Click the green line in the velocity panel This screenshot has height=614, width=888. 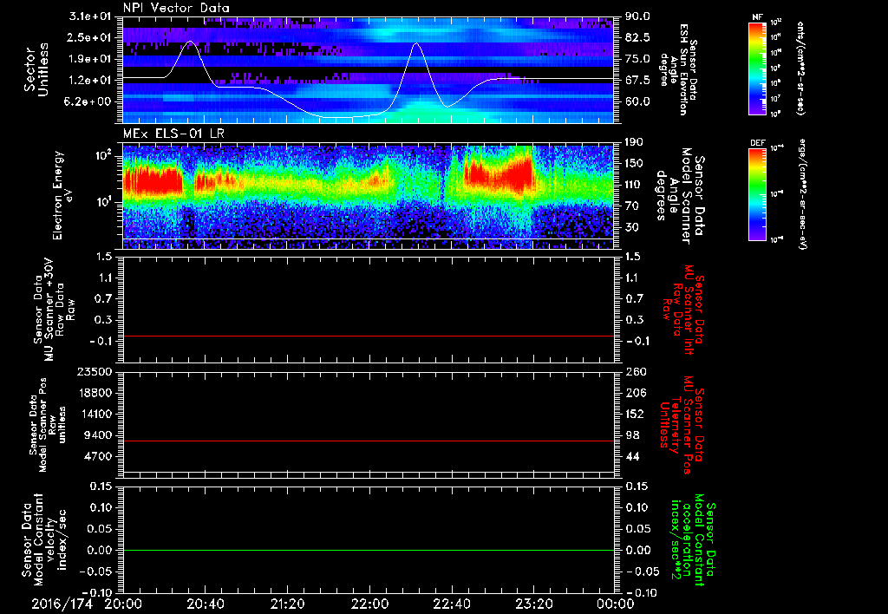[368, 550]
